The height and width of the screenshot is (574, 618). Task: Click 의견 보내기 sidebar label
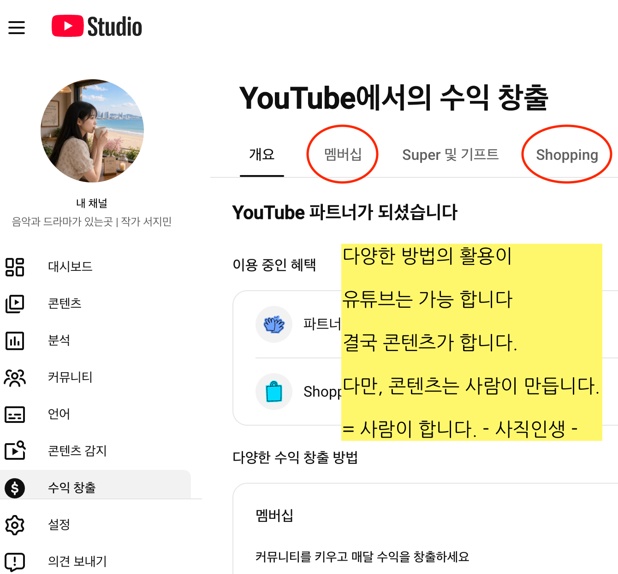click(77, 561)
